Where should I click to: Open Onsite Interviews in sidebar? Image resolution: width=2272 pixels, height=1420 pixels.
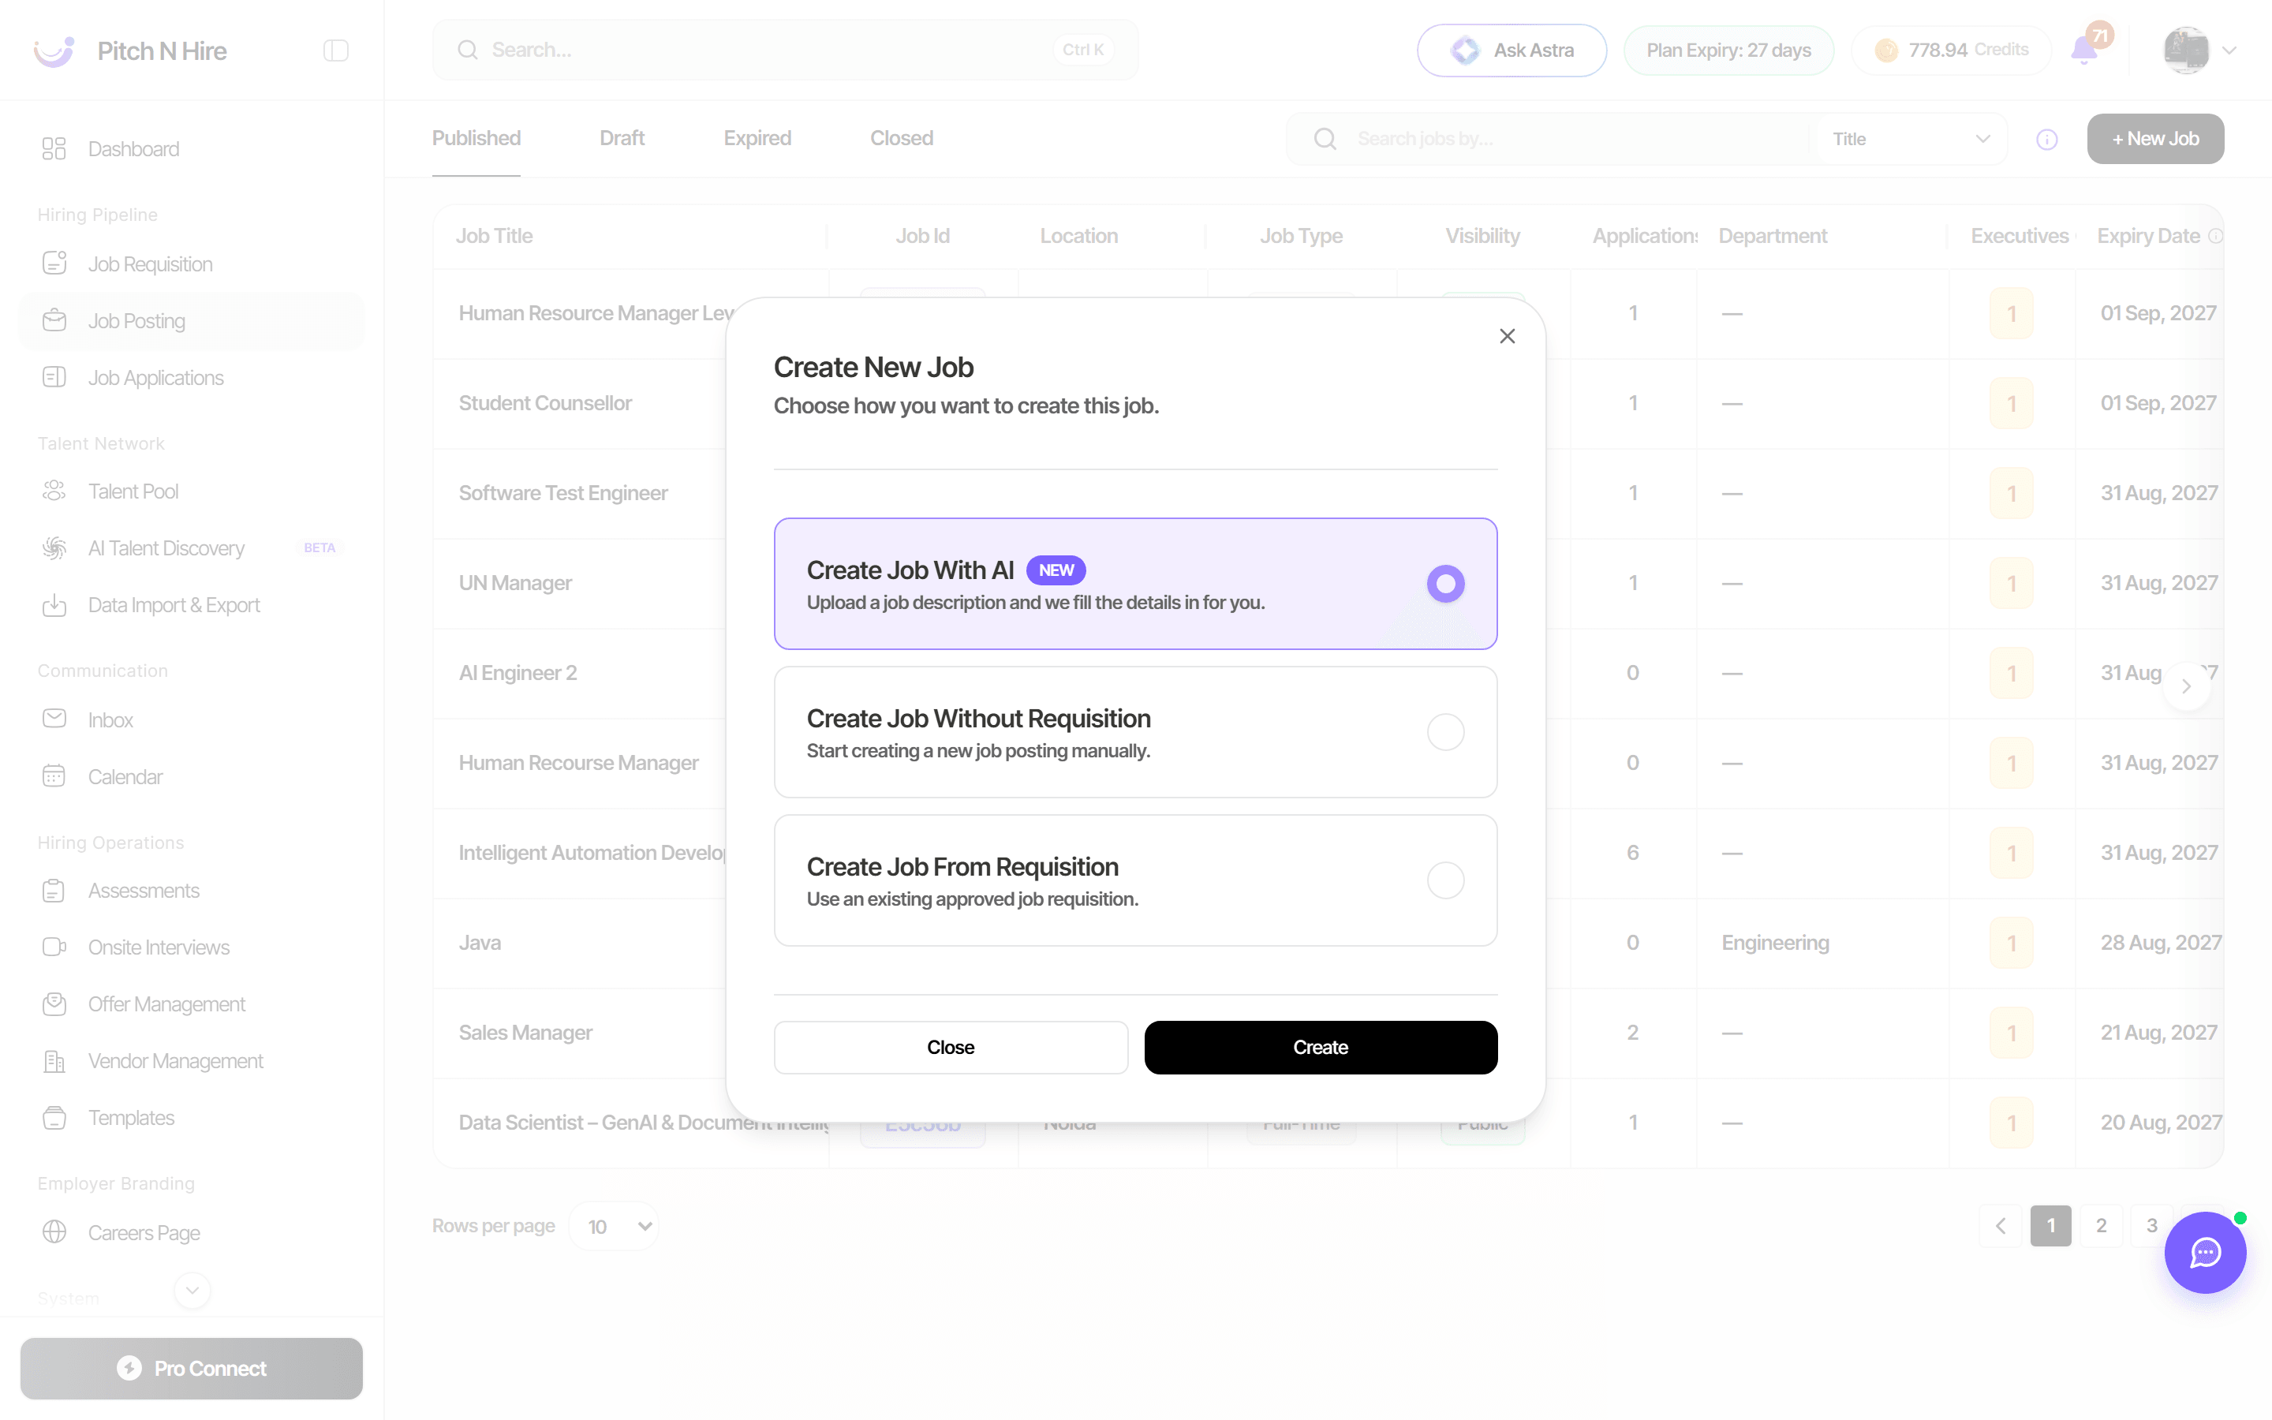click(x=192, y=947)
